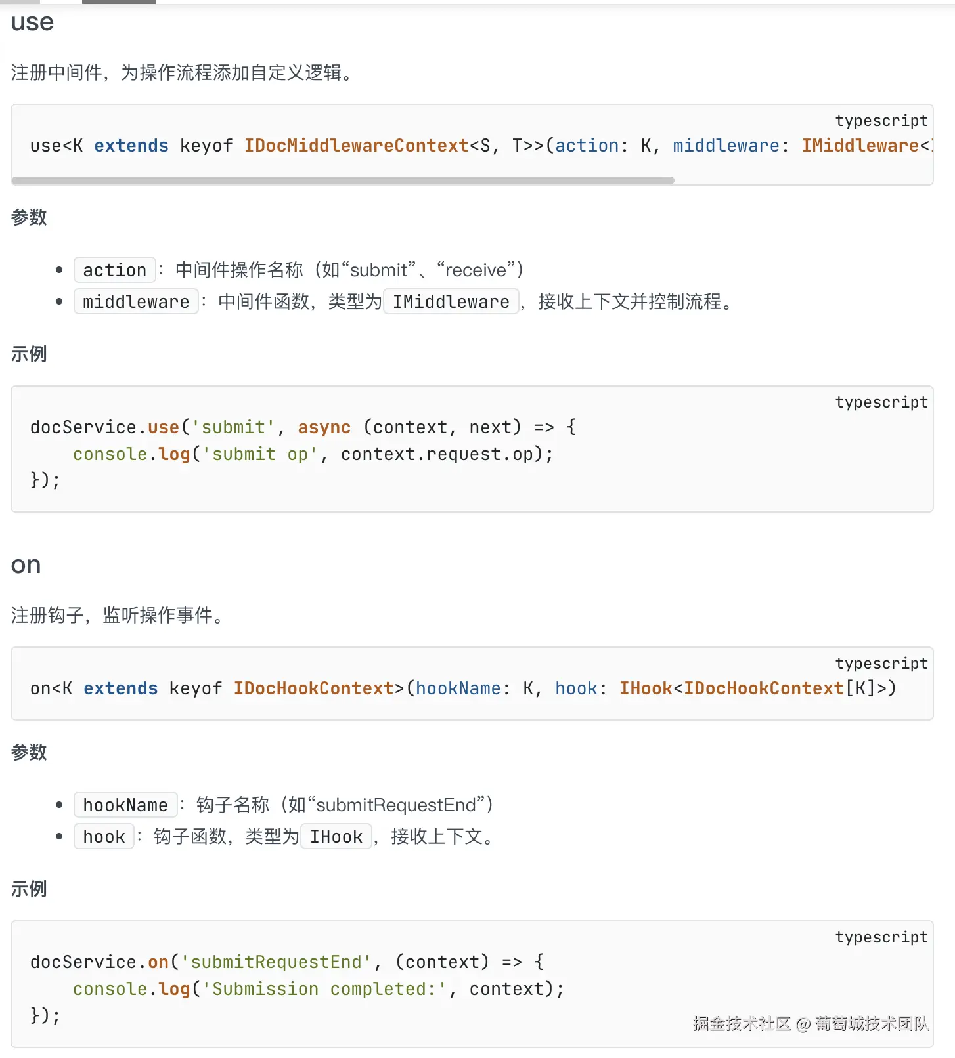Image resolution: width=955 pixels, height=1058 pixels.
Task: Click the 'Submission completed:' string in the code
Action: click(324, 989)
